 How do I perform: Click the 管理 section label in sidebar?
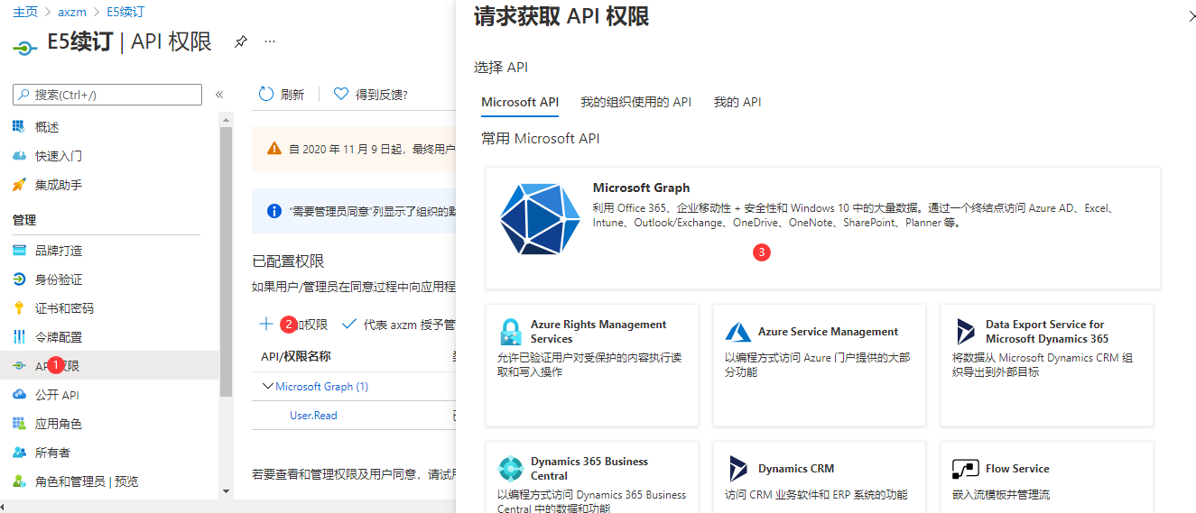pyautogui.click(x=24, y=220)
